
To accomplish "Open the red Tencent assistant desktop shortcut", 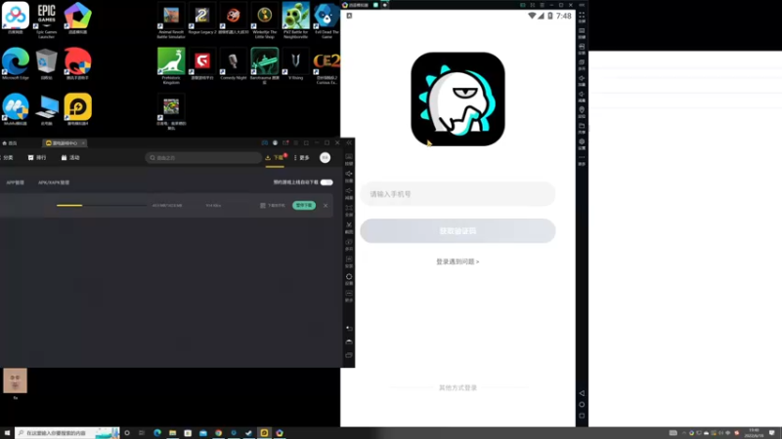I will pos(78,63).
